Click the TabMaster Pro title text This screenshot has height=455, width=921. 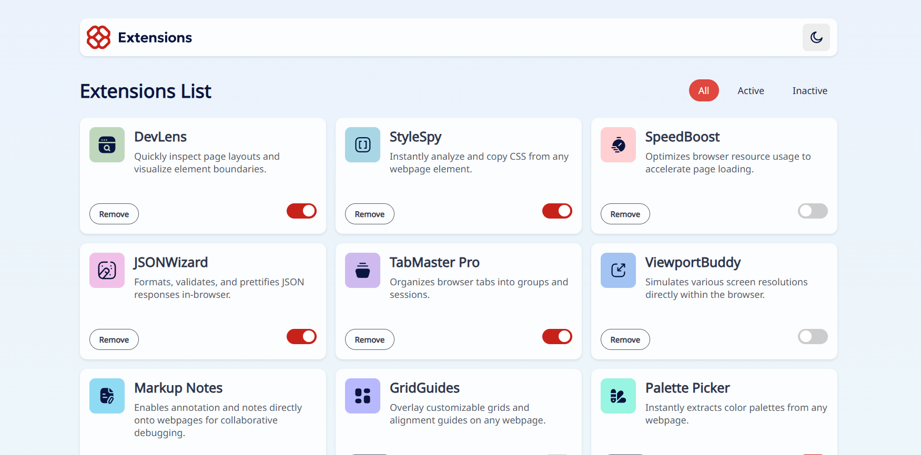[x=434, y=262]
